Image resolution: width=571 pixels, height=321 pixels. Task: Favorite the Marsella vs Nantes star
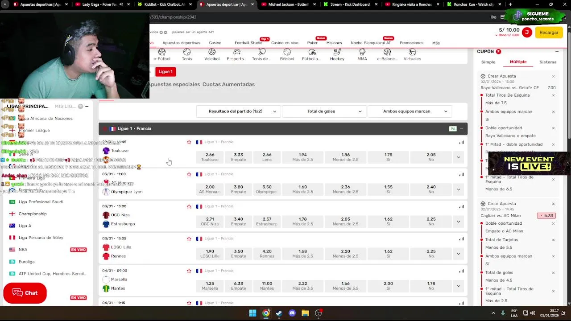(x=189, y=271)
